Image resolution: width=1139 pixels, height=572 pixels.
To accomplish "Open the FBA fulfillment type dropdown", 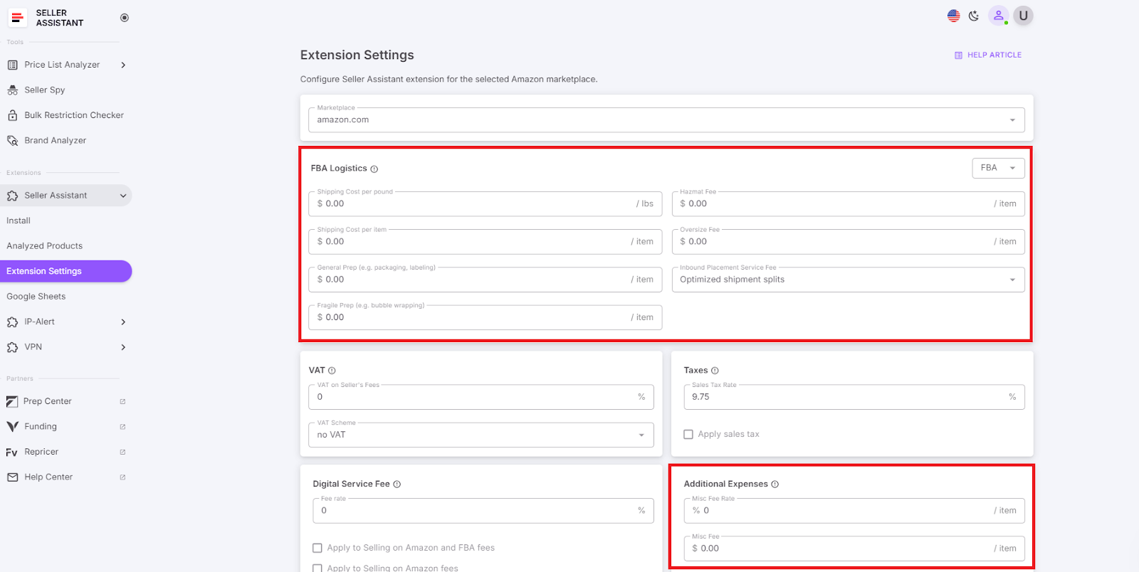I will click(x=999, y=168).
